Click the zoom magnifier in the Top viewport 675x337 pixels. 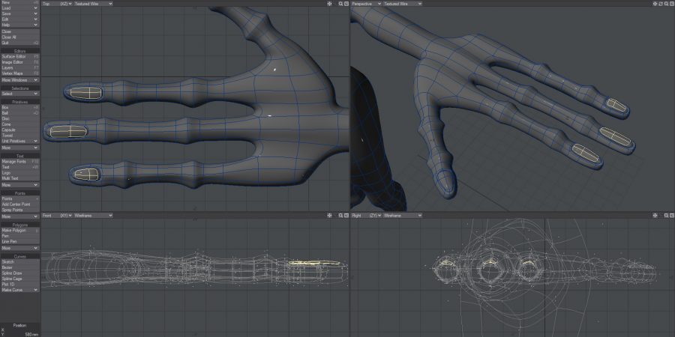pyautogui.click(x=340, y=4)
